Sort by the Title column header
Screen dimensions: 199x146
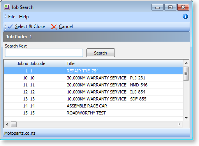click(x=124, y=63)
